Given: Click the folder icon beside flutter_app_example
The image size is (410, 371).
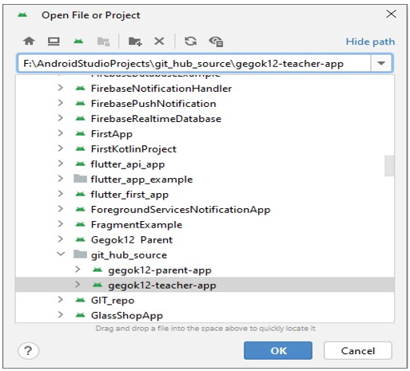Looking at the screenshot, I should click(x=80, y=179).
